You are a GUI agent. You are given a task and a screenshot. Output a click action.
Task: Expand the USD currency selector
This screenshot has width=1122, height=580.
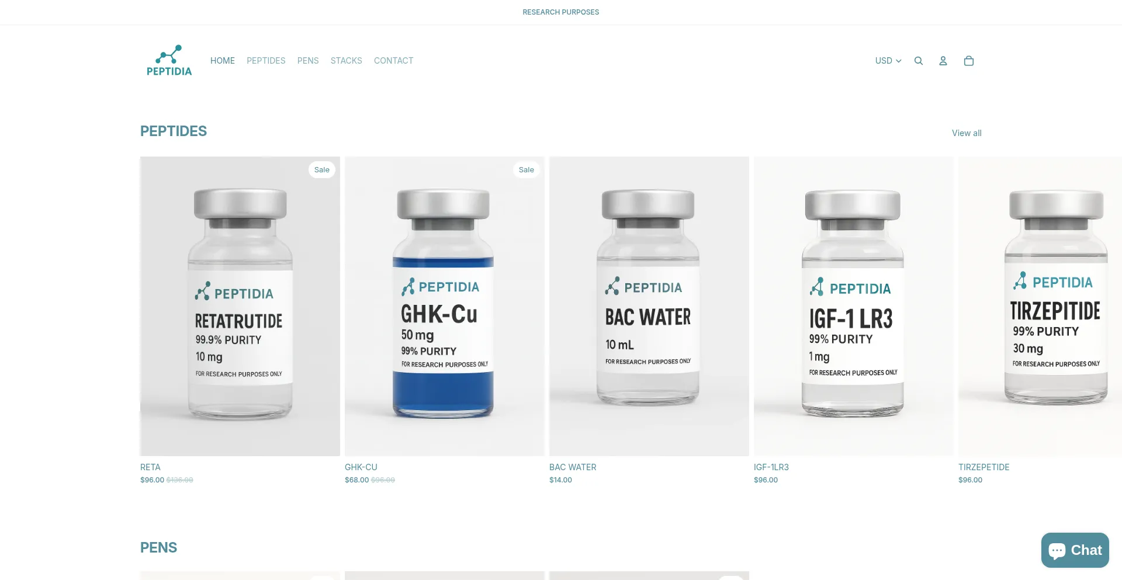pyautogui.click(x=888, y=61)
